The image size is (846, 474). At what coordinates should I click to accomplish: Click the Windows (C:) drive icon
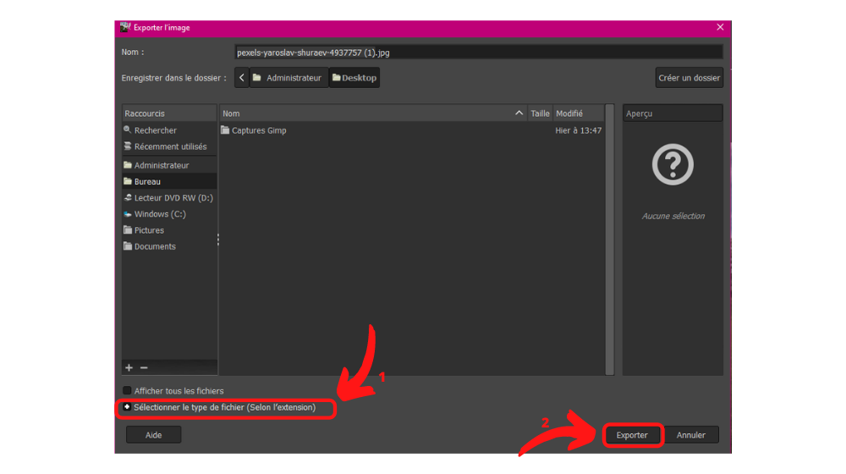pyautogui.click(x=128, y=214)
